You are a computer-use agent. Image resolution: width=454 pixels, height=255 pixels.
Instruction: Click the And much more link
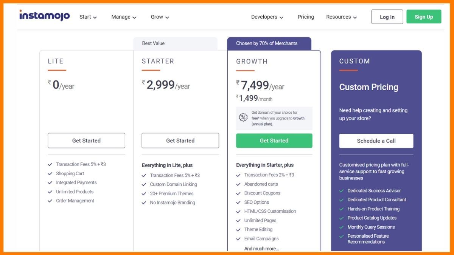[261, 249]
